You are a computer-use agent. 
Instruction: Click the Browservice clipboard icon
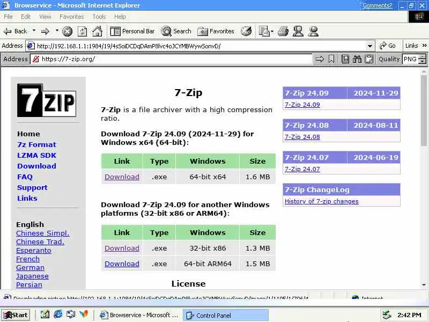click(x=369, y=59)
